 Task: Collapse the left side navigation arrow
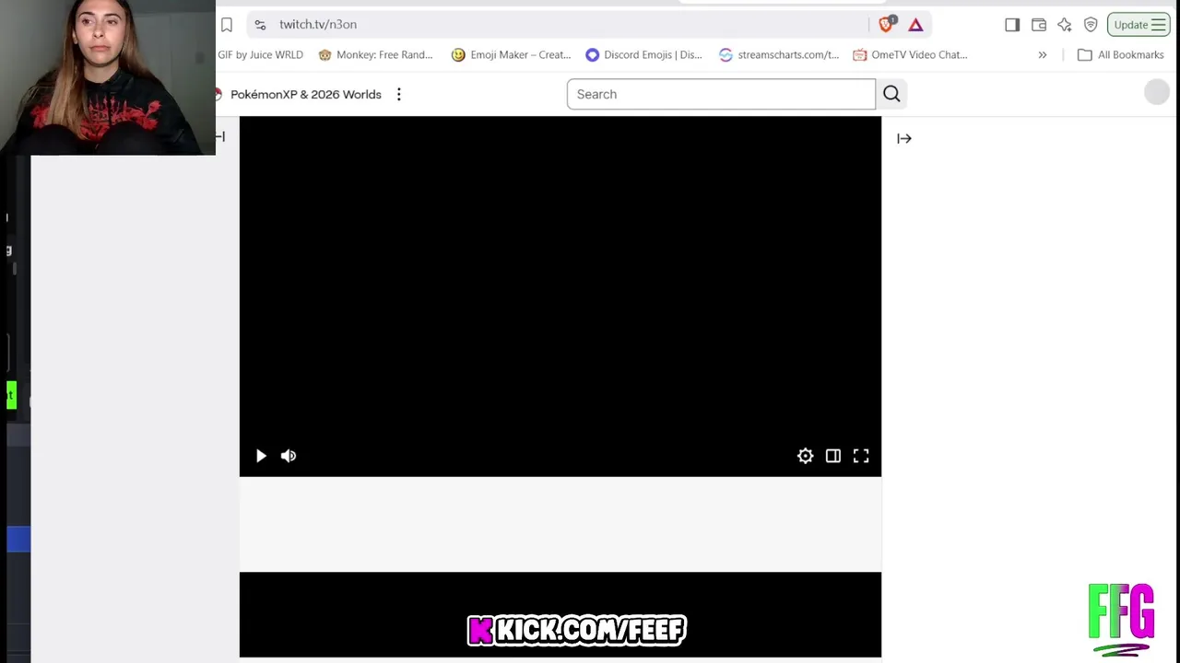pos(220,137)
